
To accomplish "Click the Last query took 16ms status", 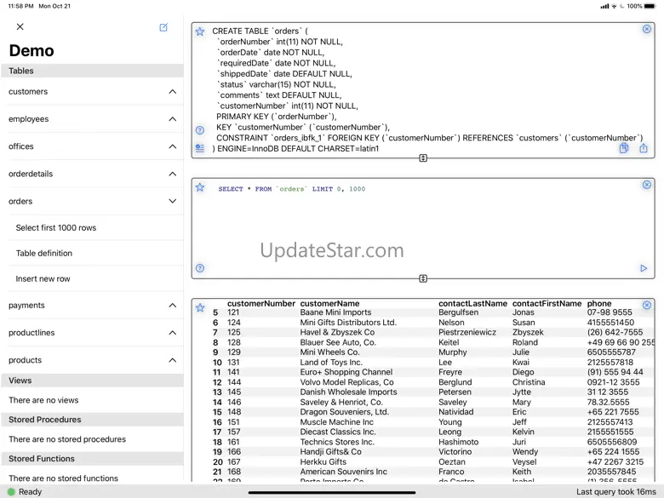I will [x=615, y=492].
